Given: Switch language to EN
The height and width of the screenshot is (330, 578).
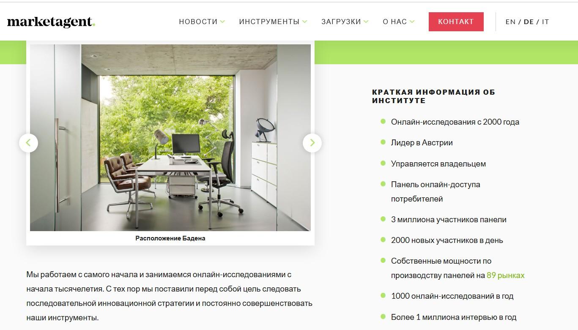Looking at the screenshot, I should [510, 22].
